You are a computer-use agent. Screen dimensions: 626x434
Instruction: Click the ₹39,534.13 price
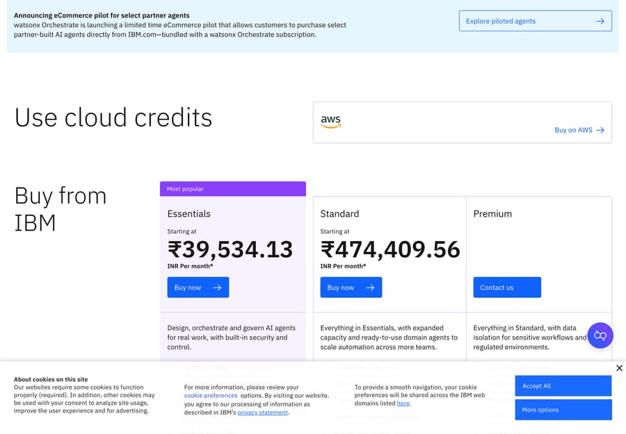pos(230,249)
